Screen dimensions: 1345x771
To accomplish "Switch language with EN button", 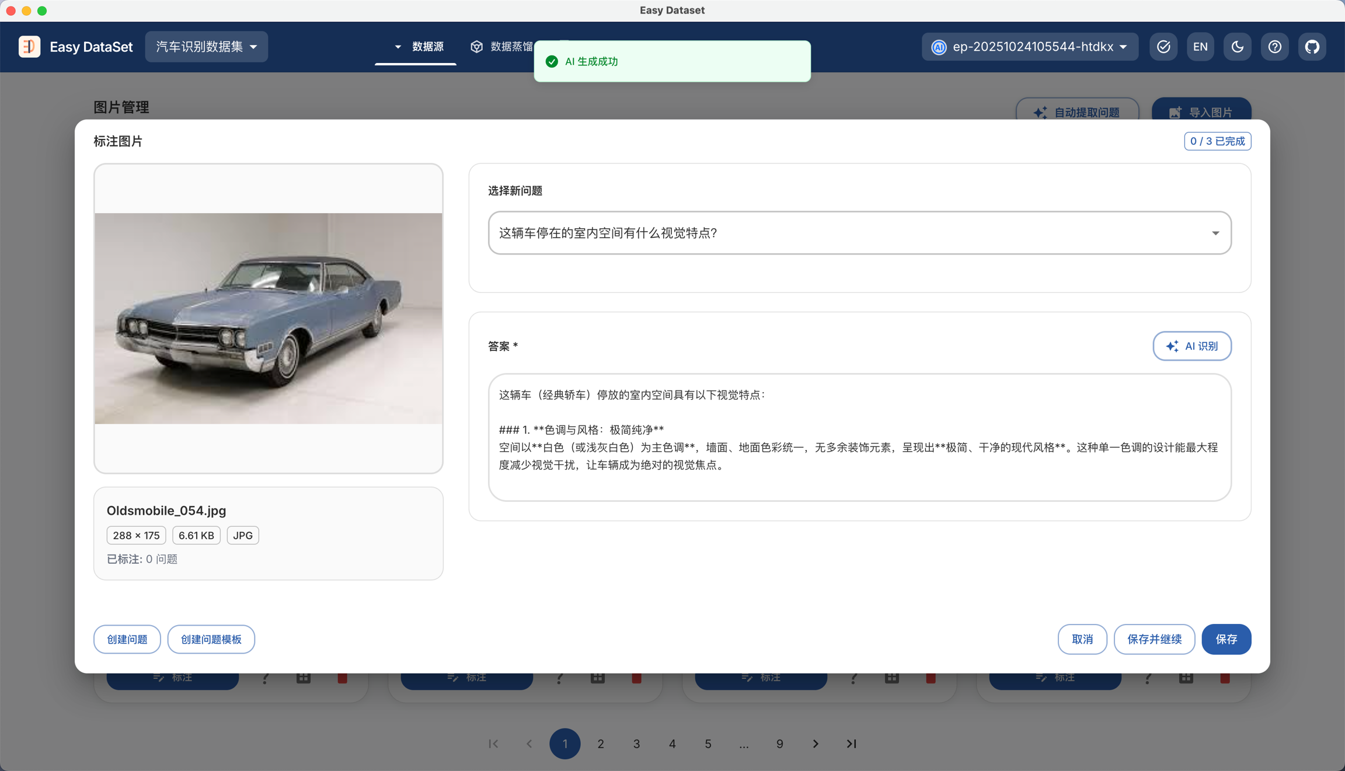I will point(1200,47).
